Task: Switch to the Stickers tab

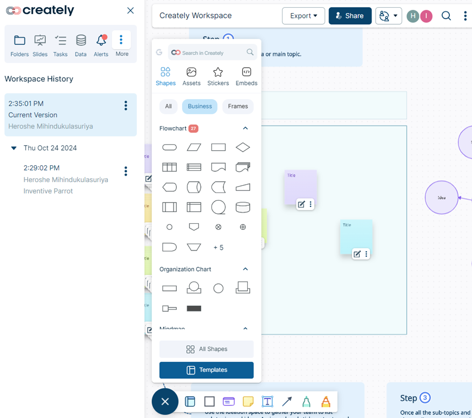Action: (x=218, y=76)
